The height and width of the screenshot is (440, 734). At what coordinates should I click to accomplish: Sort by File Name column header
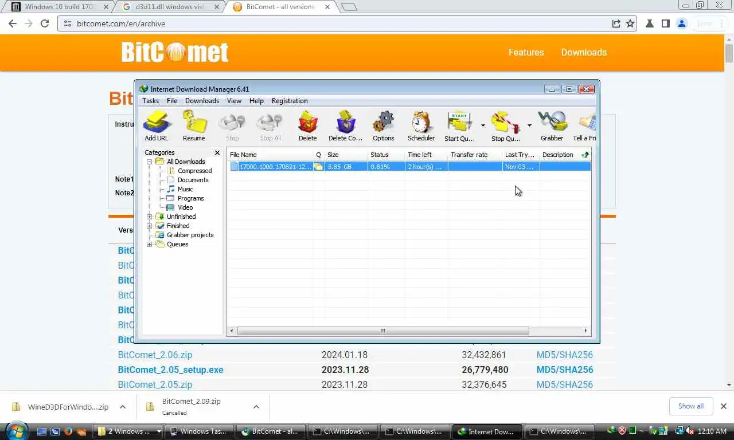pos(270,155)
